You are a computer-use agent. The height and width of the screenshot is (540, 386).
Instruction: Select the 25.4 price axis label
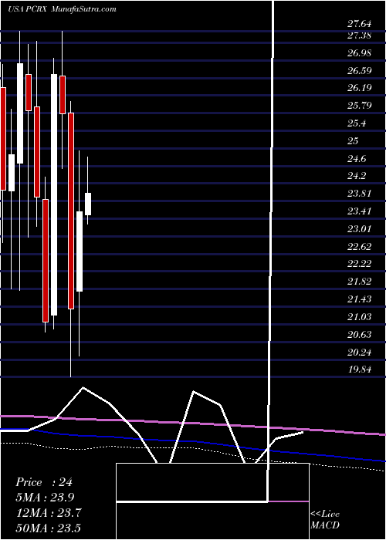pyautogui.click(x=357, y=123)
